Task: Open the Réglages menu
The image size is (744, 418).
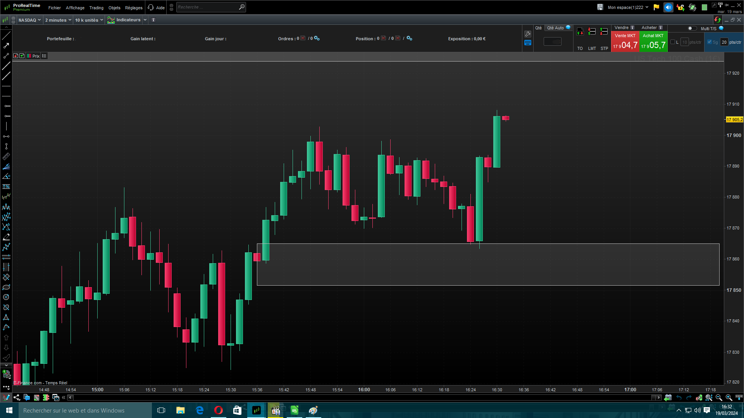Action: [x=134, y=8]
